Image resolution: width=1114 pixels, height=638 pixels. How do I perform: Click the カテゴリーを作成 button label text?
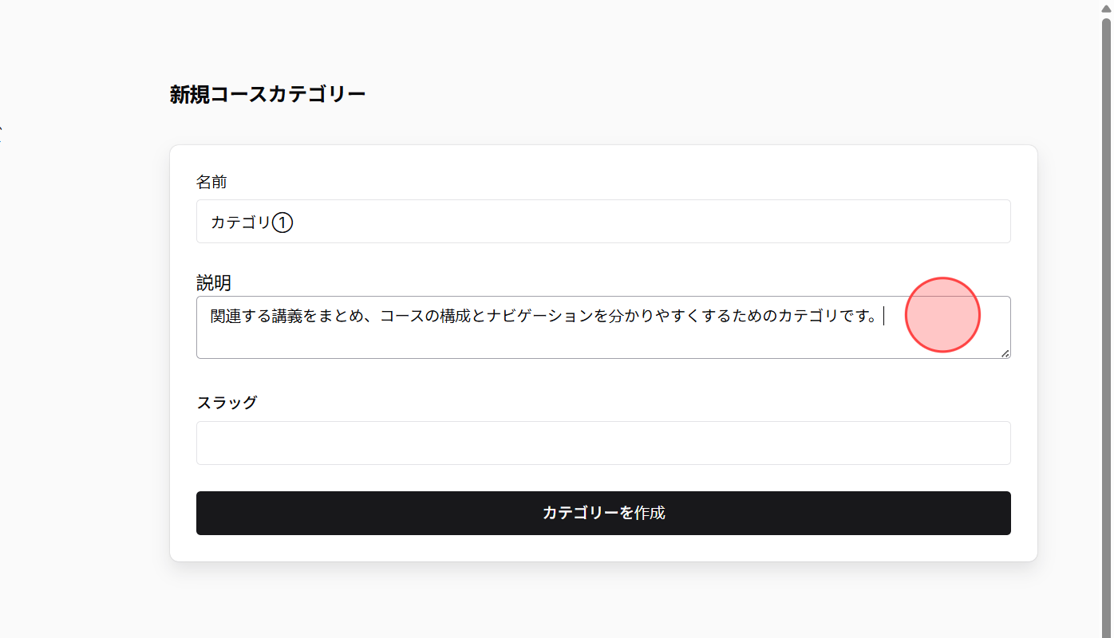click(603, 513)
